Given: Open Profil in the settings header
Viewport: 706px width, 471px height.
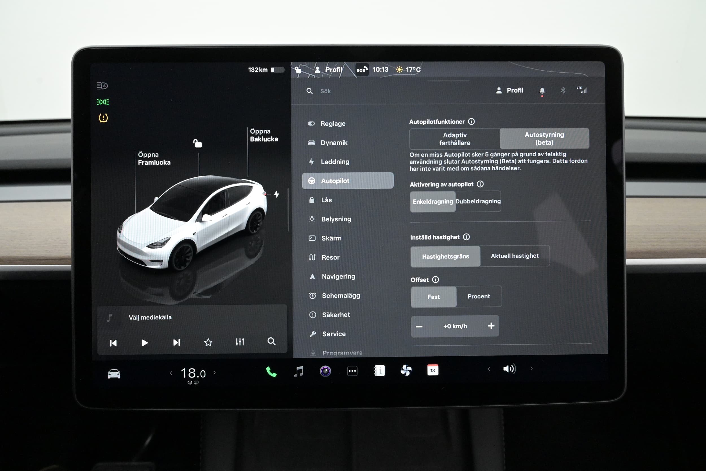Looking at the screenshot, I should (509, 90).
